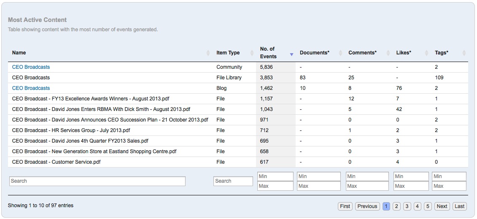Open the CEO Broadcasts community link
Screen dimensions: 477x219
[x=31, y=67]
